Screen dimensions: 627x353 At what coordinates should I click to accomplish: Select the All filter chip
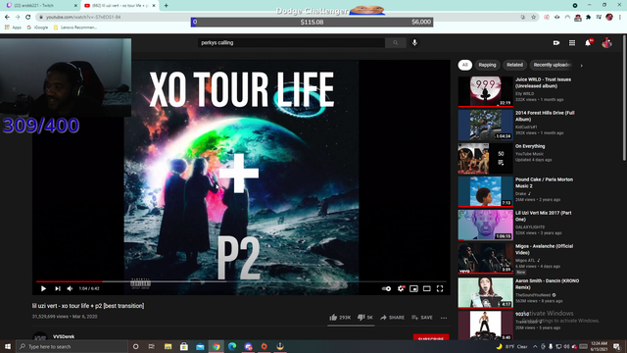pos(464,65)
